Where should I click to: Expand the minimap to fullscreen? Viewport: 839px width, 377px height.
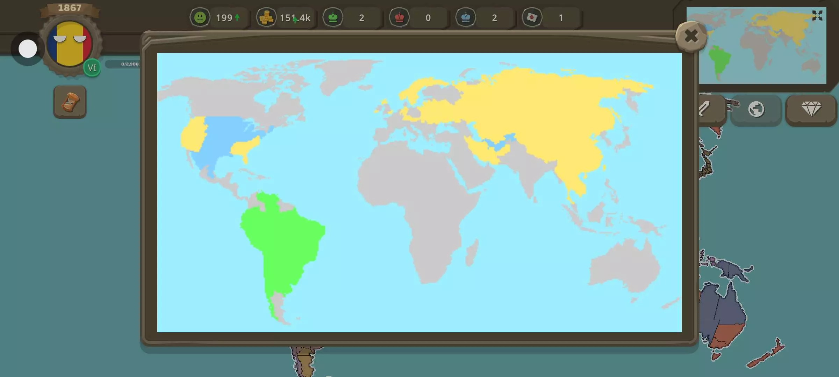(817, 16)
